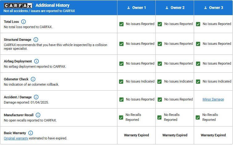Open the Minor Damage link for Owner 3
Viewport: 233px width, 145px height.
(x=213, y=100)
